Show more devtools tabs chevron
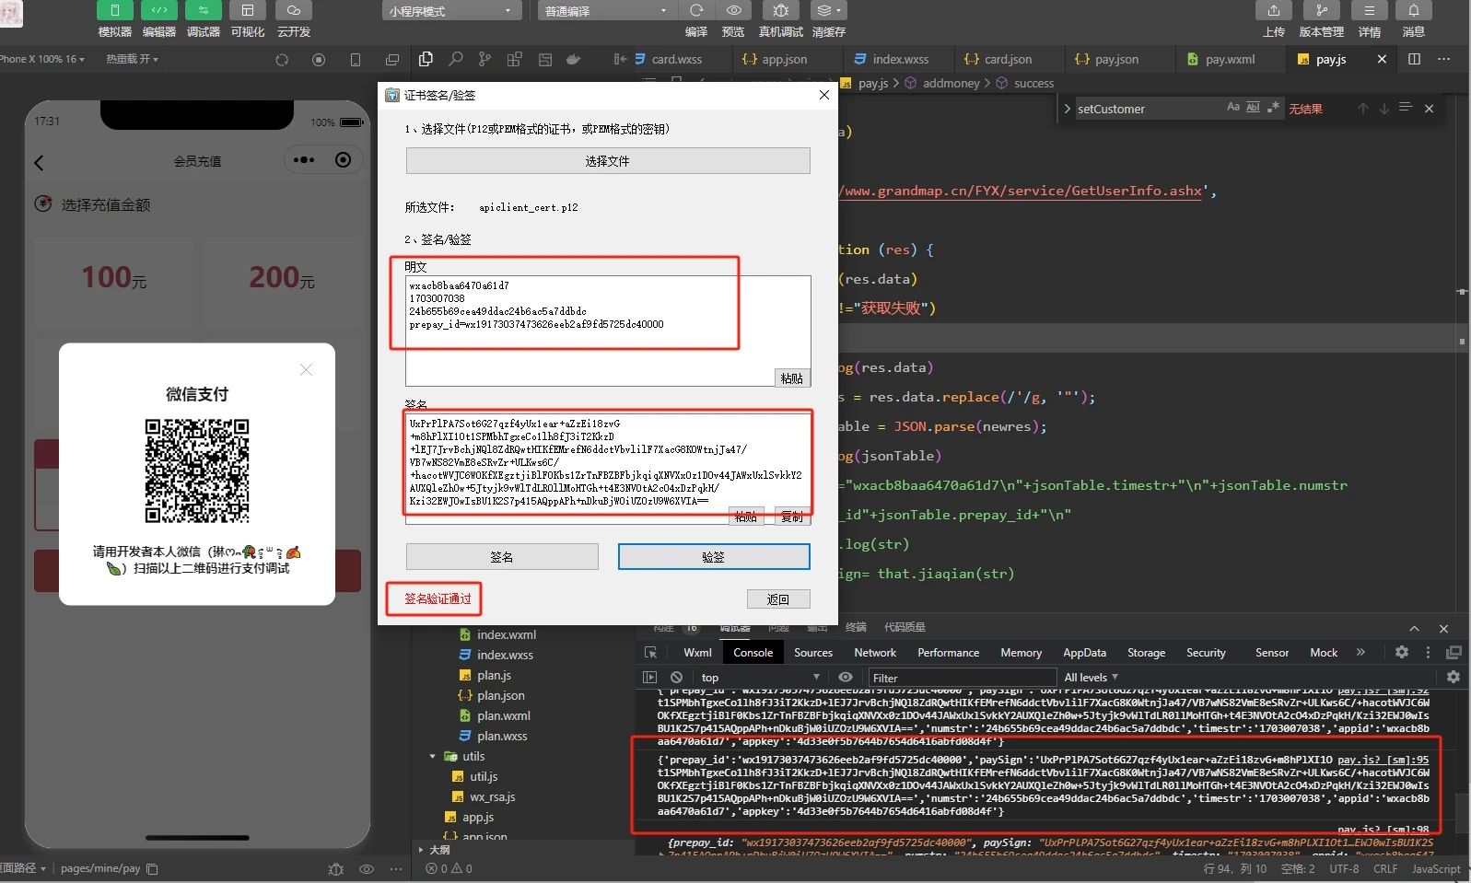1471x883 pixels. pos(1360,652)
